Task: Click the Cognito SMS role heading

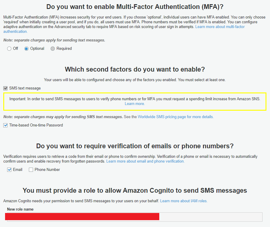Action: [135, 190]
